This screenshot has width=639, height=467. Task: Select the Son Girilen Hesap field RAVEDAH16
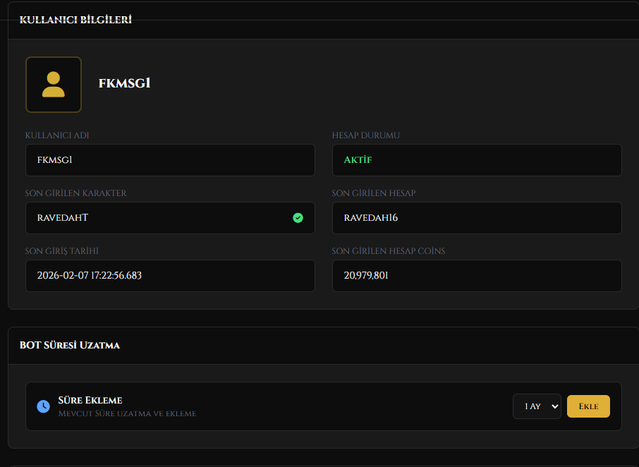click(x=477, y=218)
